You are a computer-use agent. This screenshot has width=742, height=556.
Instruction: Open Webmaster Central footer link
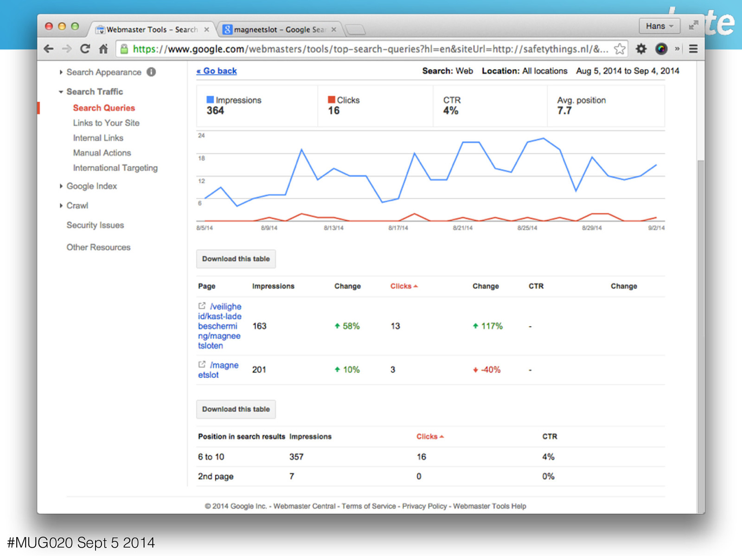click(x=304, y=506)
